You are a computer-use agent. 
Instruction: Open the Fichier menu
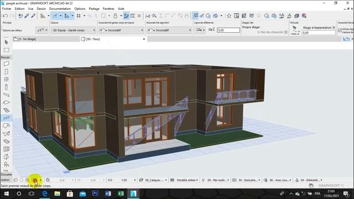pos(7,9)
